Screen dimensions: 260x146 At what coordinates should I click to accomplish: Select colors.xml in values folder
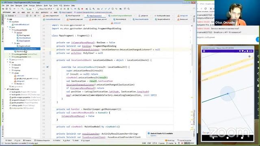20,76
